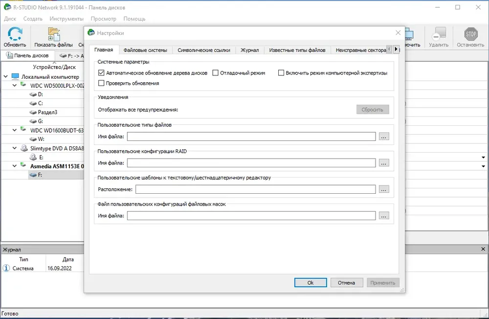489x319 pixels.
Task: Open the Известные типы файлов tab
Action: (x=297, y=50)
